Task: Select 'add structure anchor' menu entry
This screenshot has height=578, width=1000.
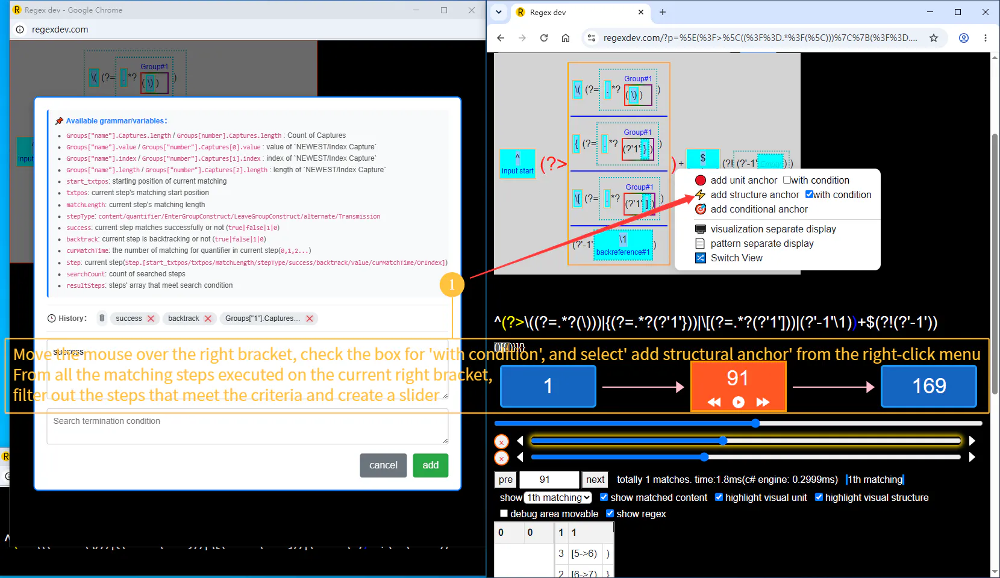Action: (x=754, y=194)
